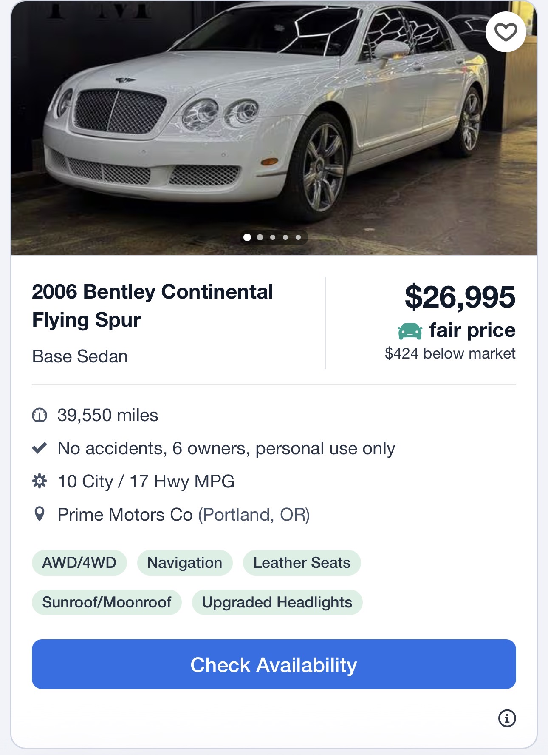Save listing with the heart icon
548x755 pixels.
tap(506, 32)
